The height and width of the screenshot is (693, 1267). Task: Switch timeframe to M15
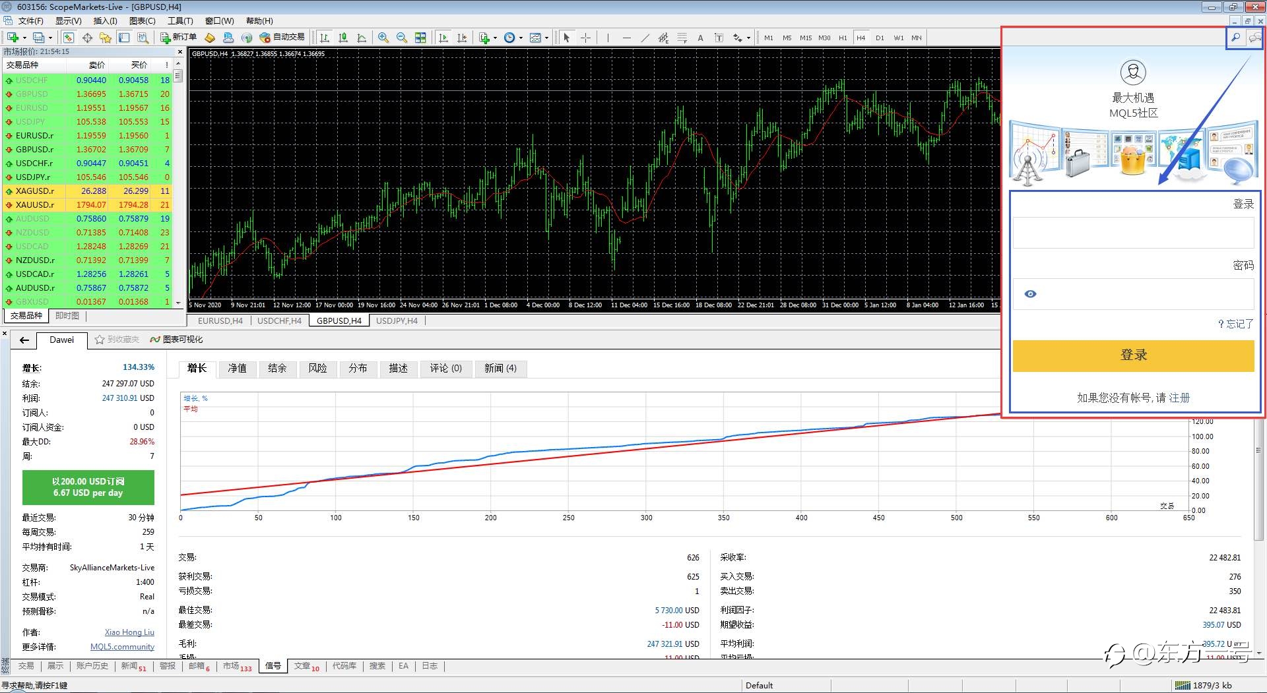(806, 38)
